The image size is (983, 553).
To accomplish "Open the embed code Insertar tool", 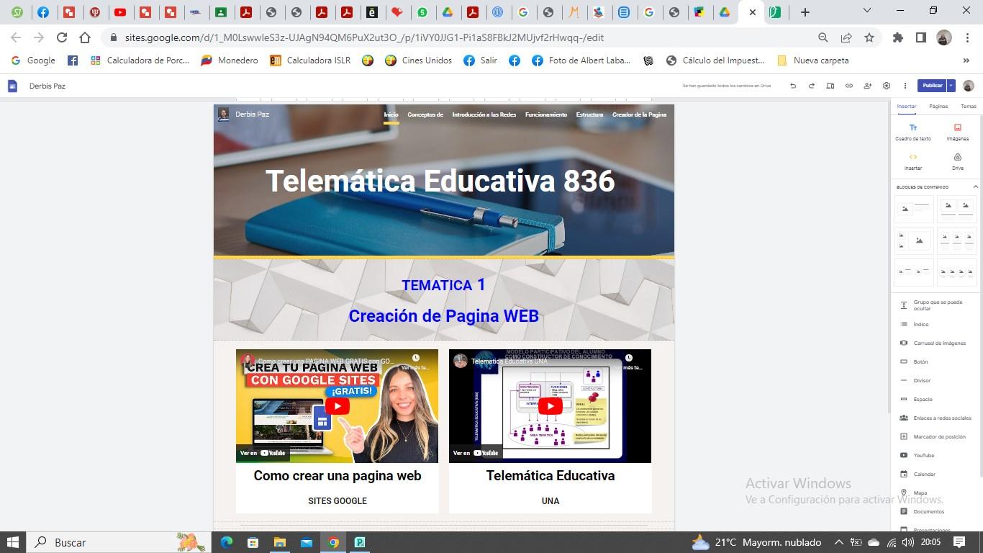I will [x=913, y=161].
